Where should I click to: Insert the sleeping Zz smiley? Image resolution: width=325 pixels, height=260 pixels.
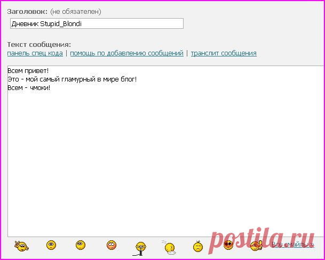click(170, 247)
